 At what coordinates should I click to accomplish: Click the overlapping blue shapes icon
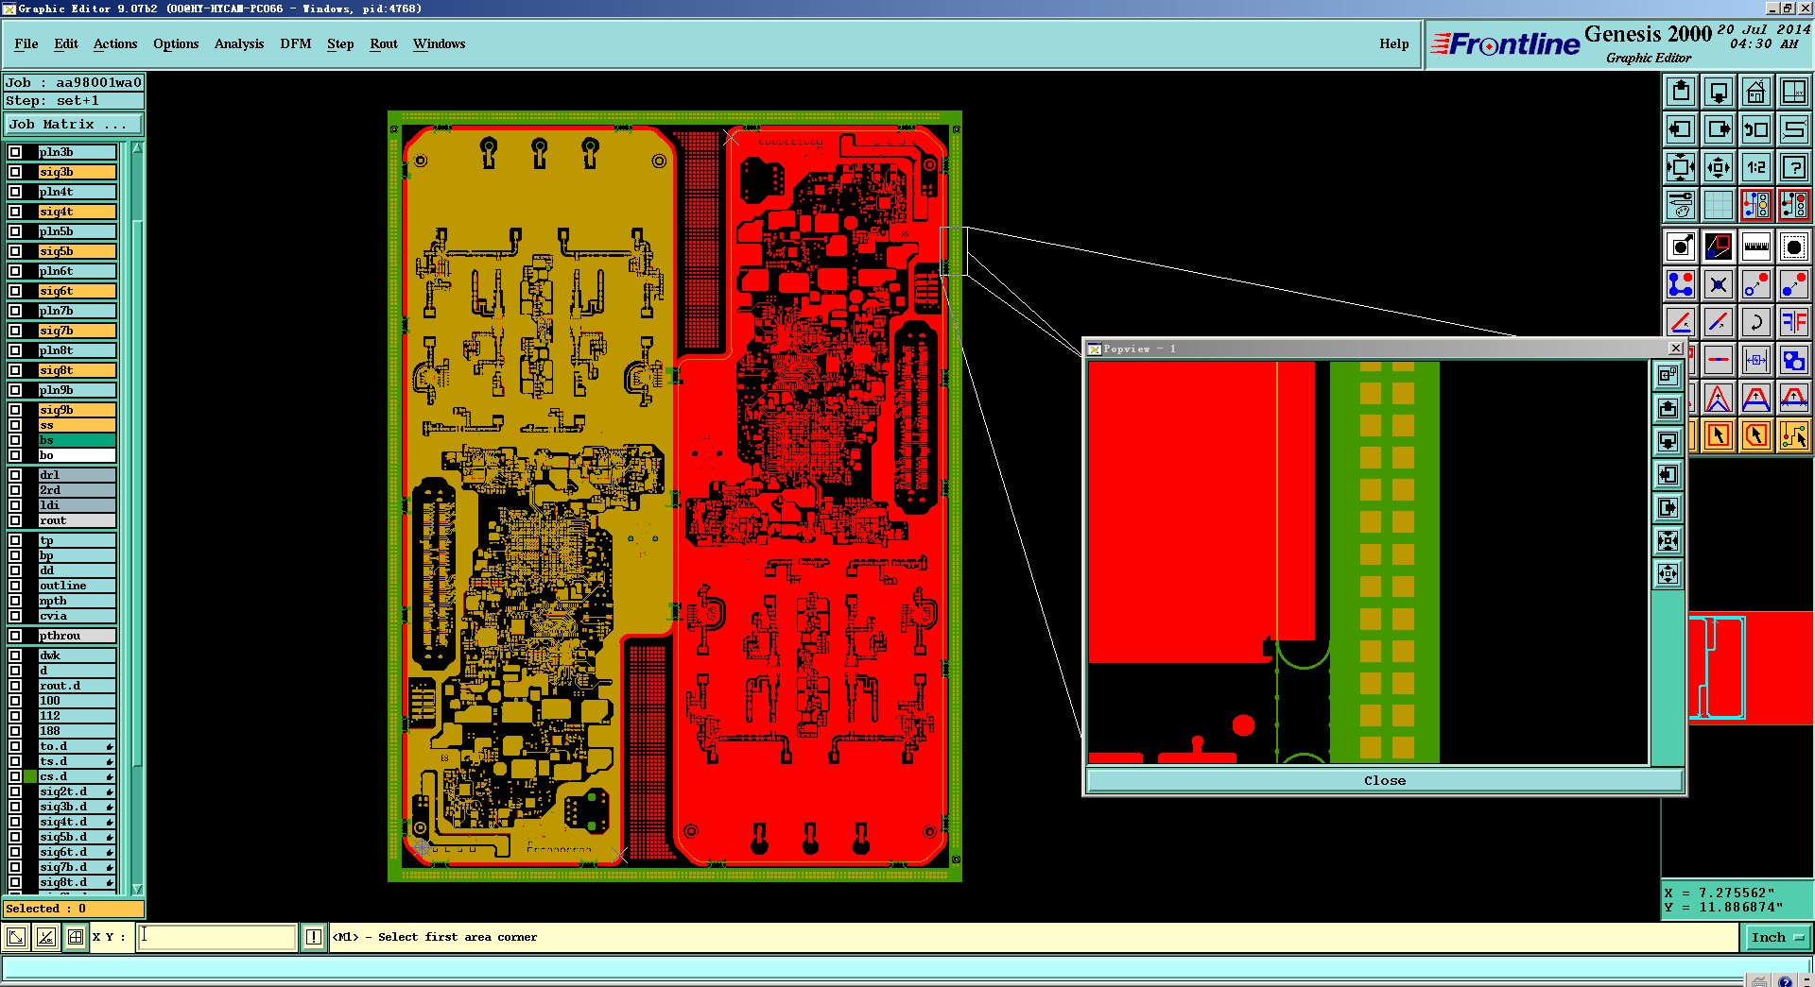coord(1793,360)
